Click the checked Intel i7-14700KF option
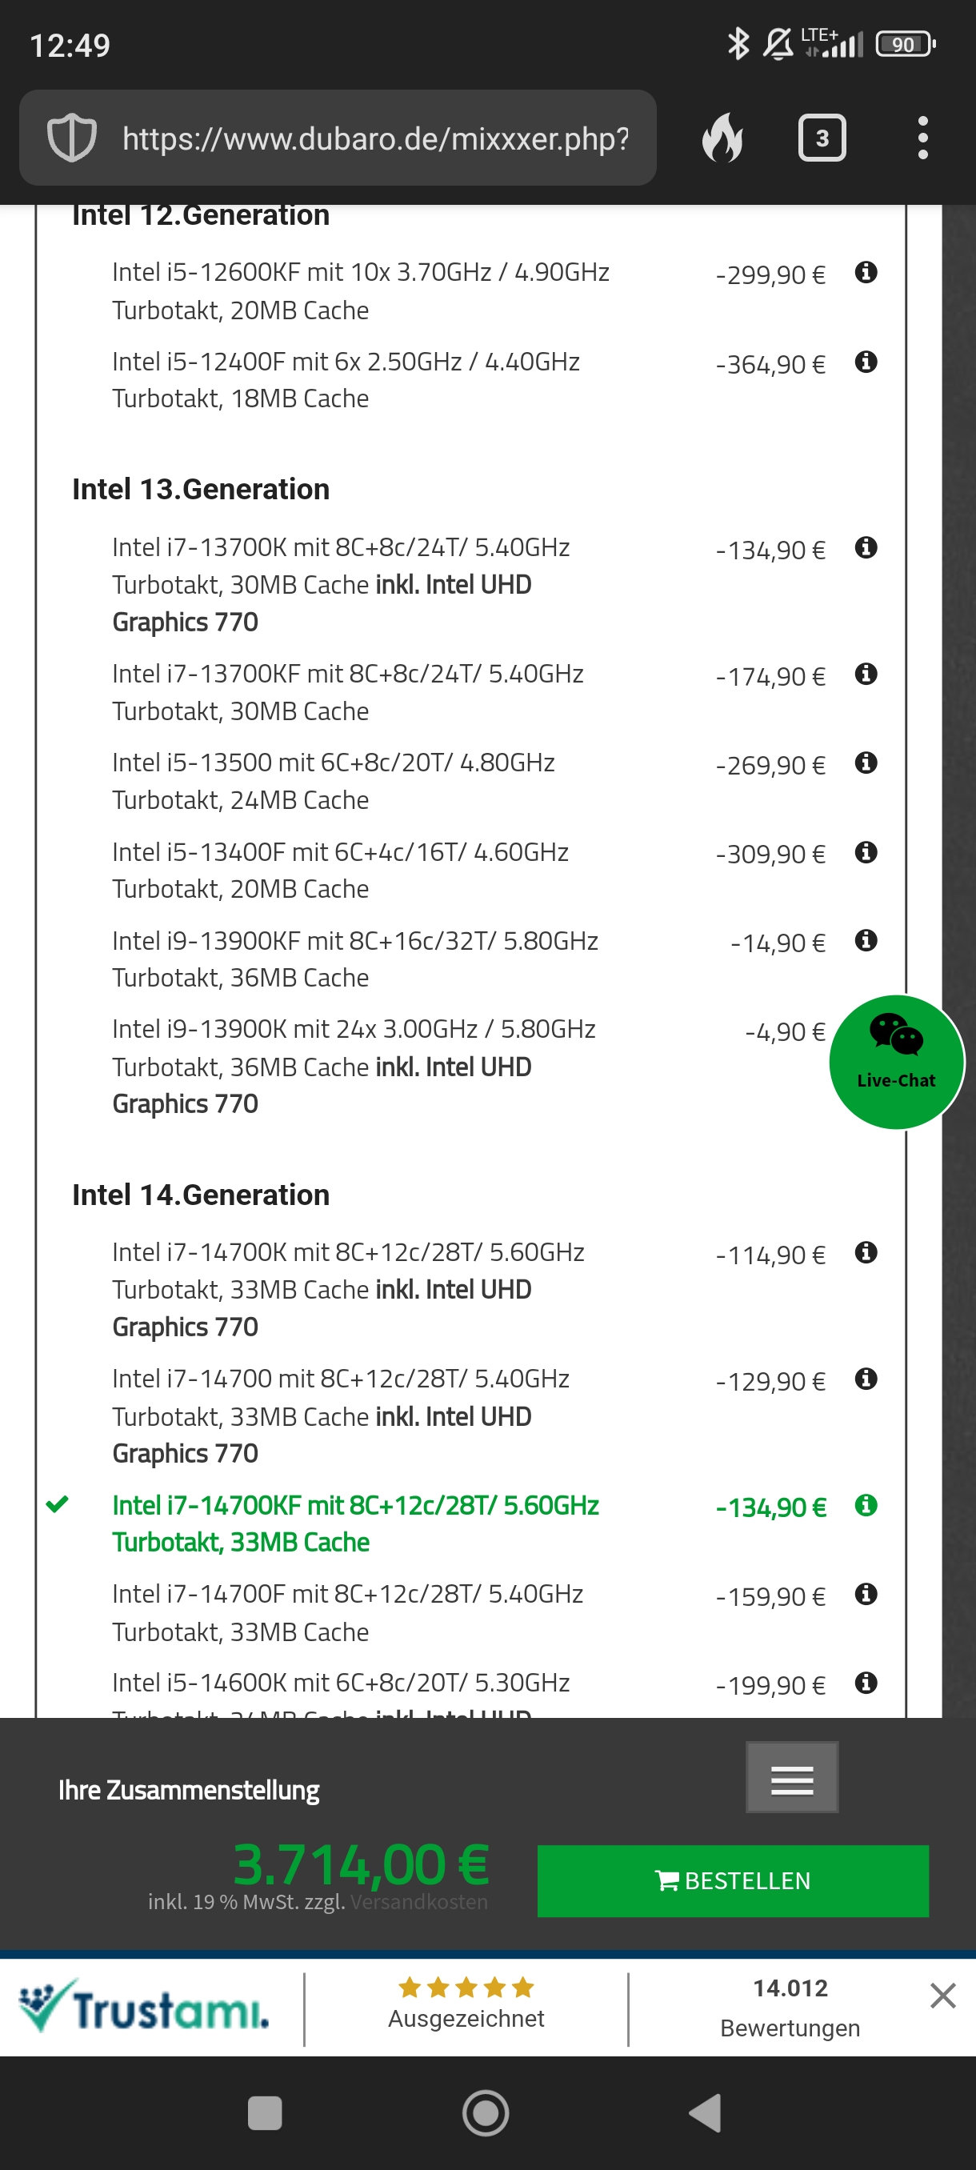The image size is (976, 2170). (x=355, y=1523)
